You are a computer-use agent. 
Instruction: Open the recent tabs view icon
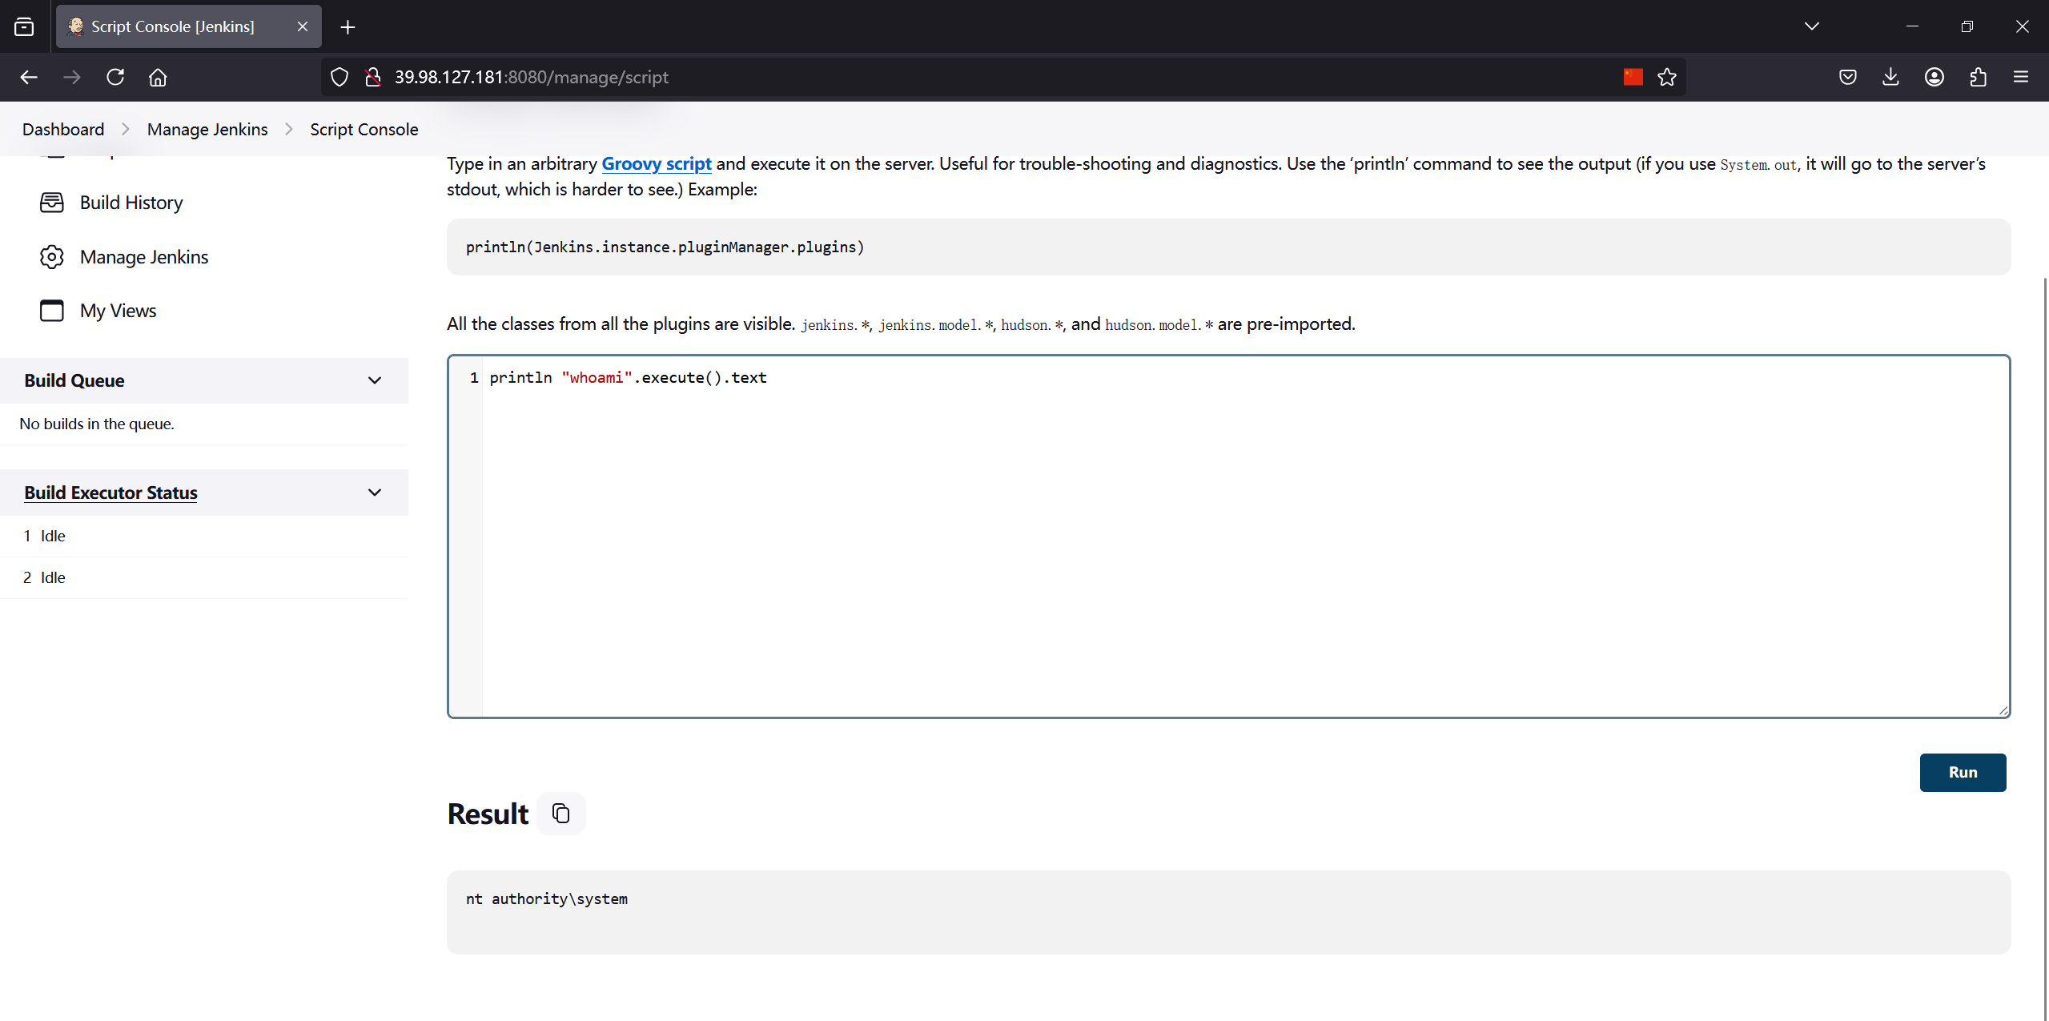click(x=24, y=26)
